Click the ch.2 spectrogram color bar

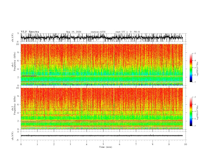(191, 111)
